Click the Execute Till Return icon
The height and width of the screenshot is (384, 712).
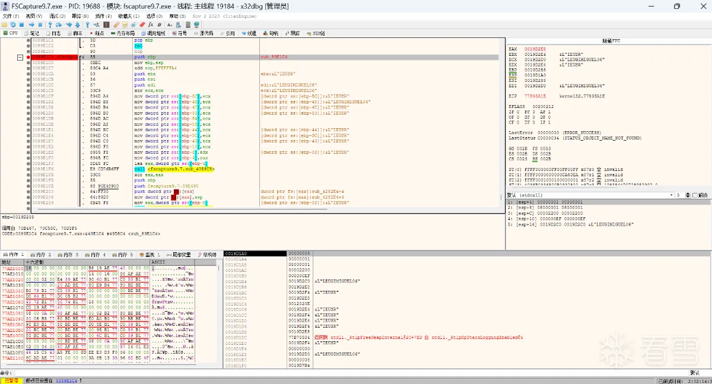click(87, 25)
